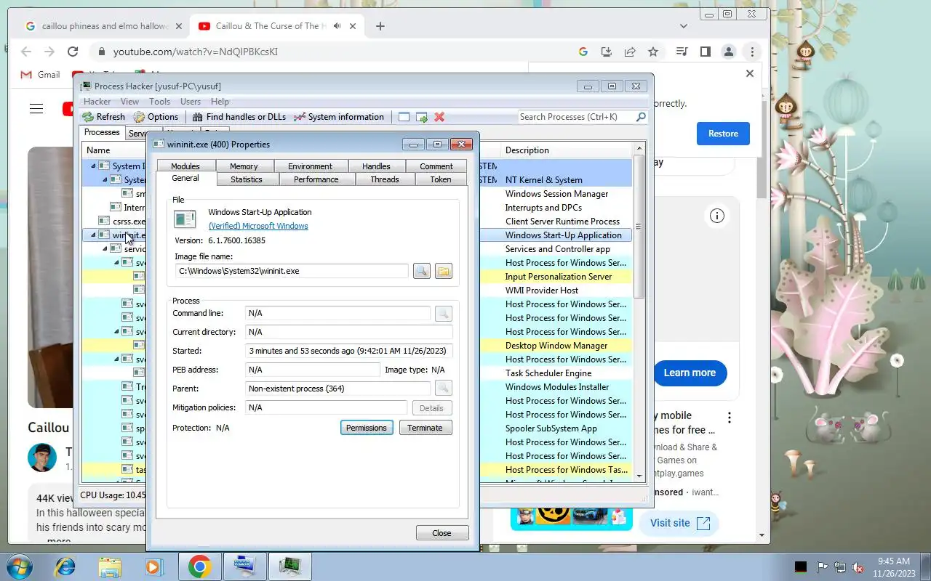
Task: Open Chrome tab search chevron
Action: (684, 26)
